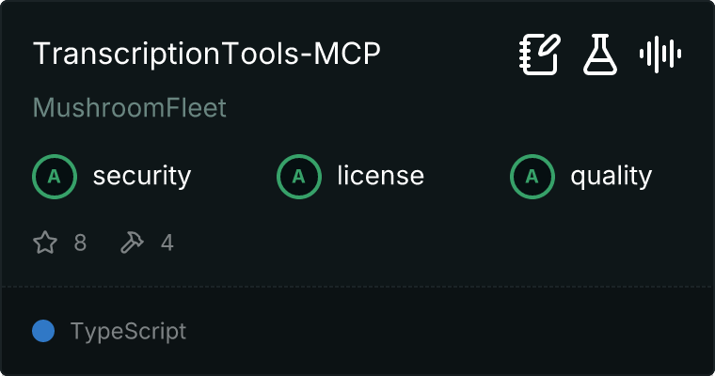Image resolution: width=715 pixels, height=376 pixels.
Task: Click the quality grade A badge
Action: [x=532, y=176]
